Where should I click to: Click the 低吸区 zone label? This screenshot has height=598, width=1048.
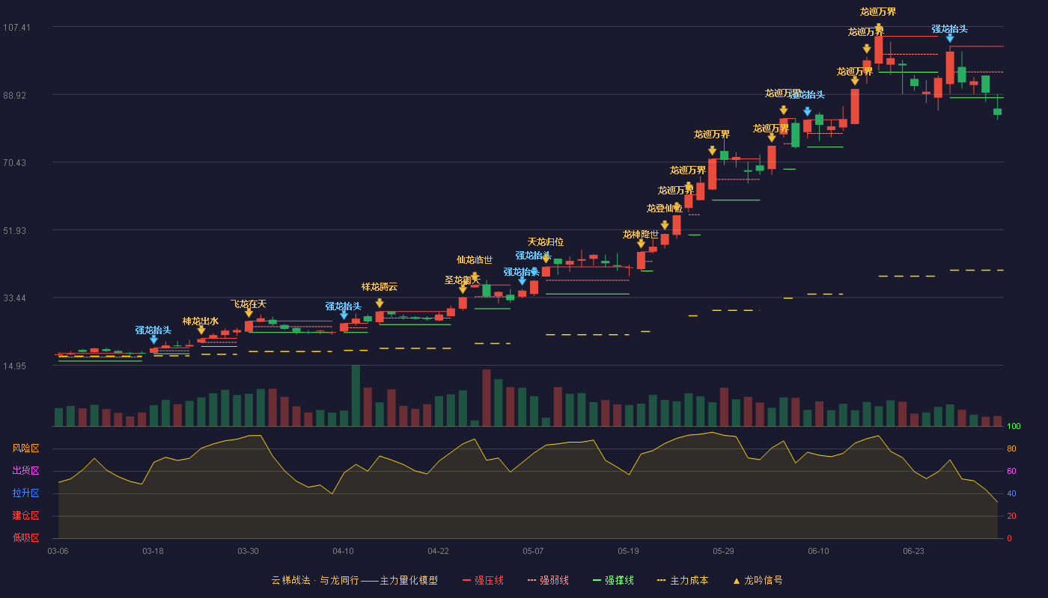coord(25,537)
